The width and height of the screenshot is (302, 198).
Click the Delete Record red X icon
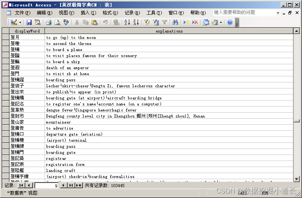[x=195, y=22]
